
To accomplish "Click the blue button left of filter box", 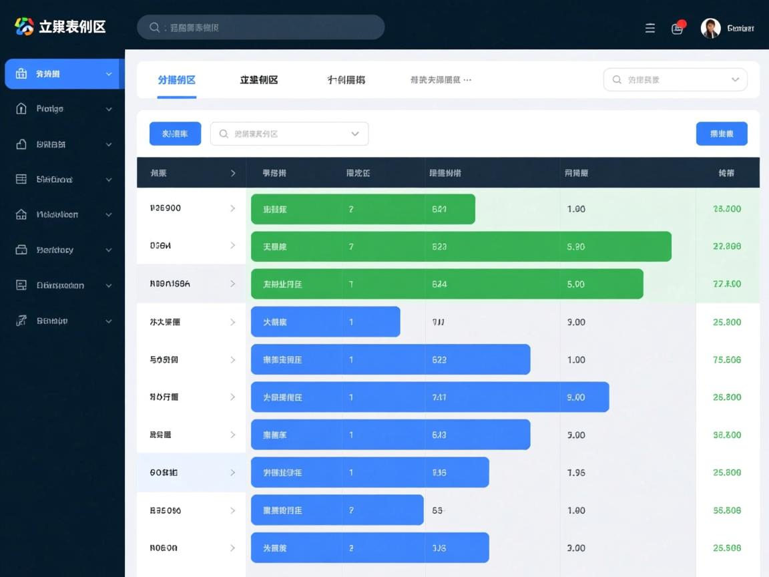I will click(175, 134).
